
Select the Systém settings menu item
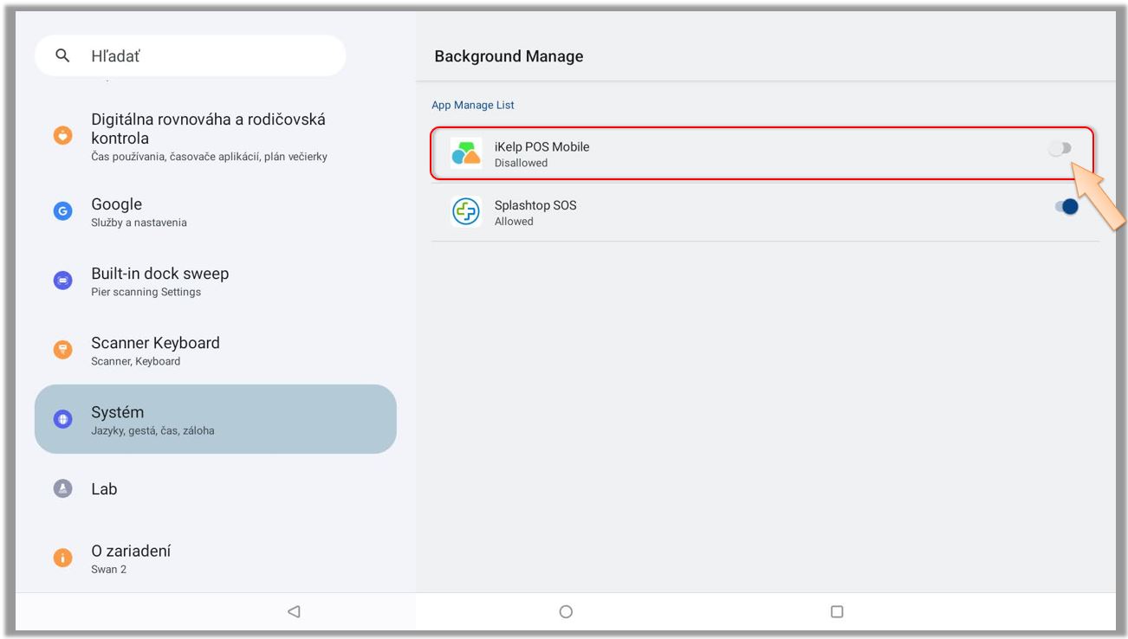click(215, 419)
